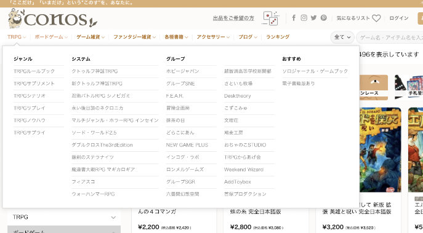Open the Facebook page icon
This screenshot has height=233, width=423.
coord(294,18)
